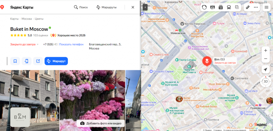
Task: Select Музей-мастерская Л. Гурченко marker
Action: 175,111
